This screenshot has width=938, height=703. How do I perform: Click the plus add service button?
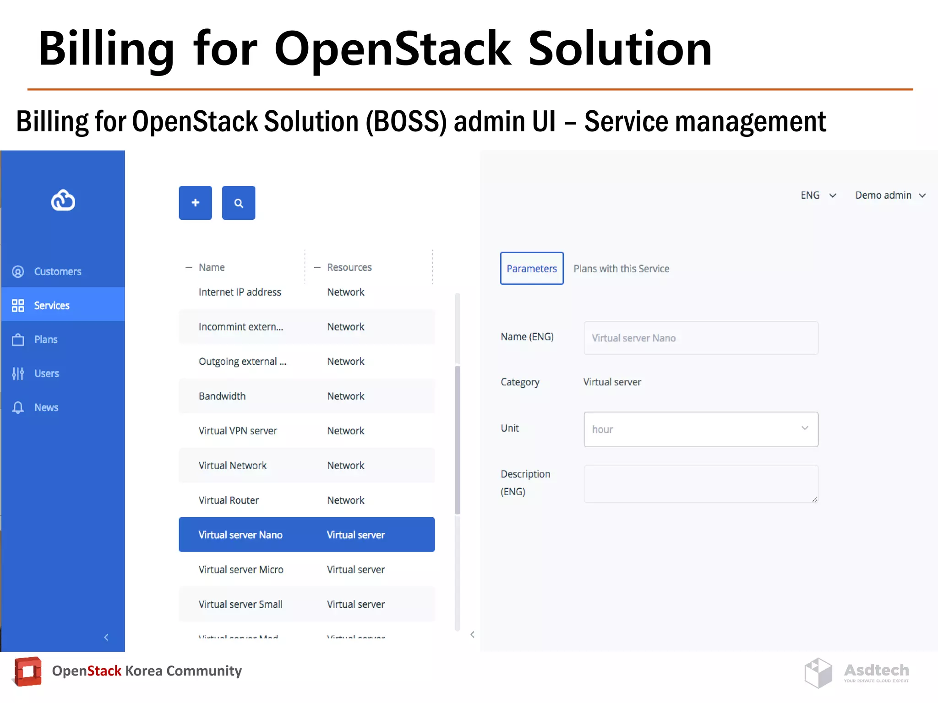(x=196, y=203)
